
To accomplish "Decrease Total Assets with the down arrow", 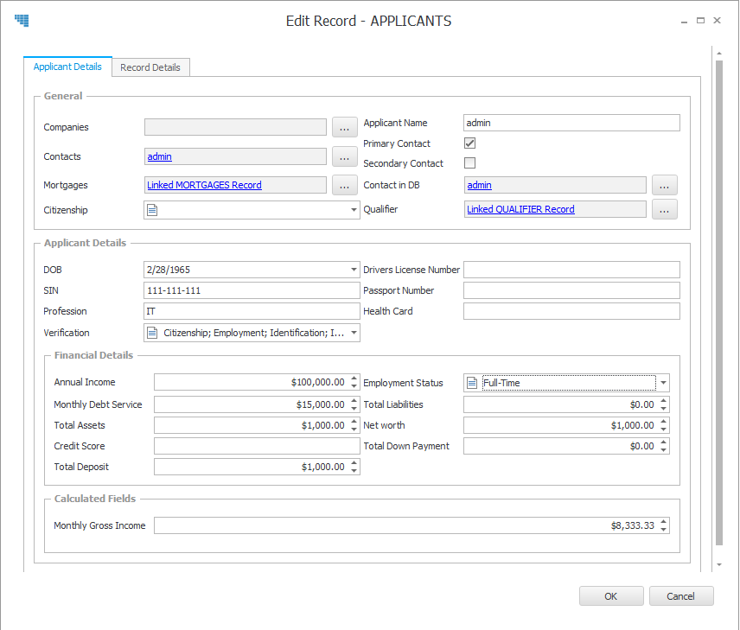I will point(354,429).
